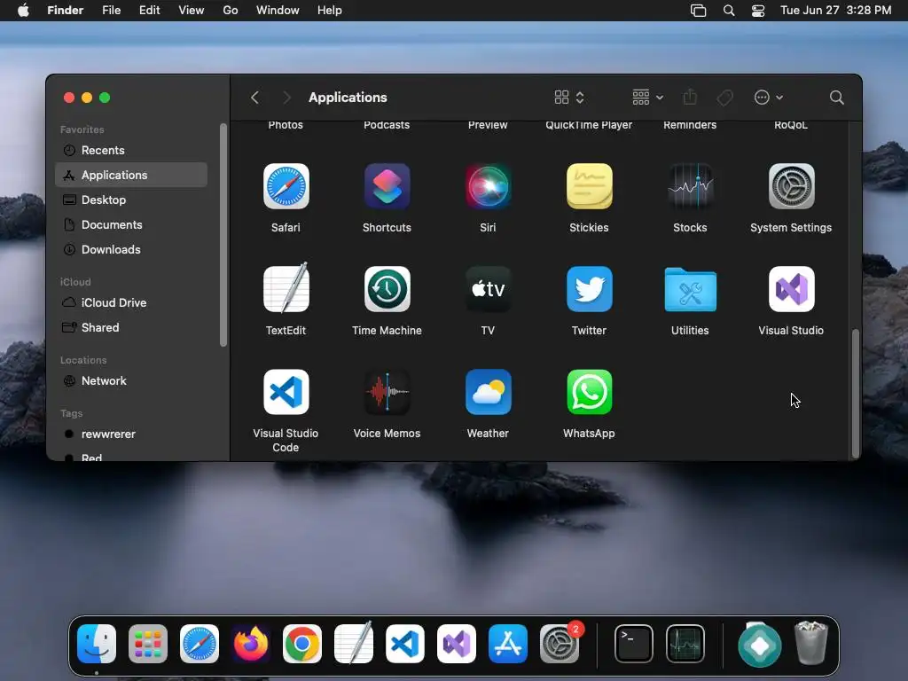The width and height of the screenshot is (908, 681).
Task: Open the Trash in the Dock
Action: coord(811,643)
